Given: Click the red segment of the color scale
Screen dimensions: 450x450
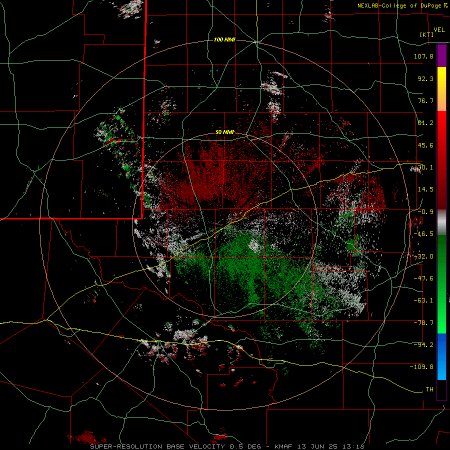Looking at the screenshot, I should (441, 160).
